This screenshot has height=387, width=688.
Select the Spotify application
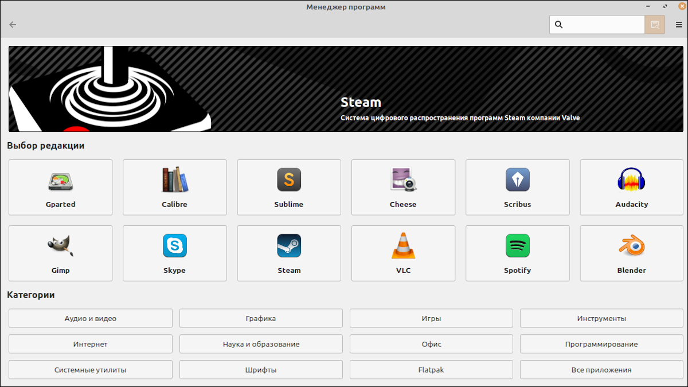point(517,253)
